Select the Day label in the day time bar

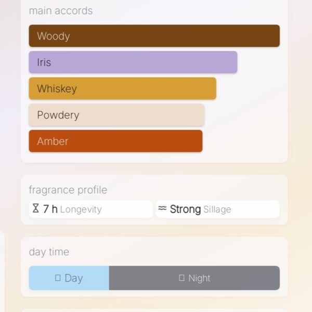[x=74, y=278]
